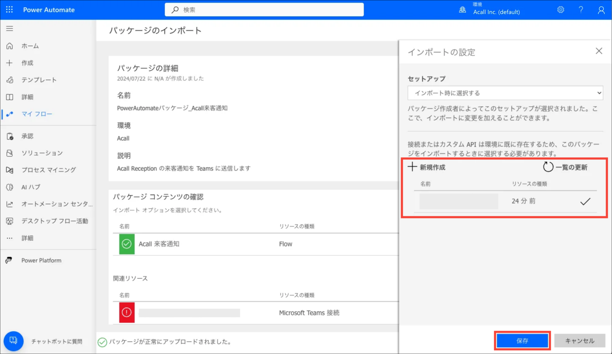Open the help question mark icon
This screenshot has width=612, height=354.
point(581,9)
